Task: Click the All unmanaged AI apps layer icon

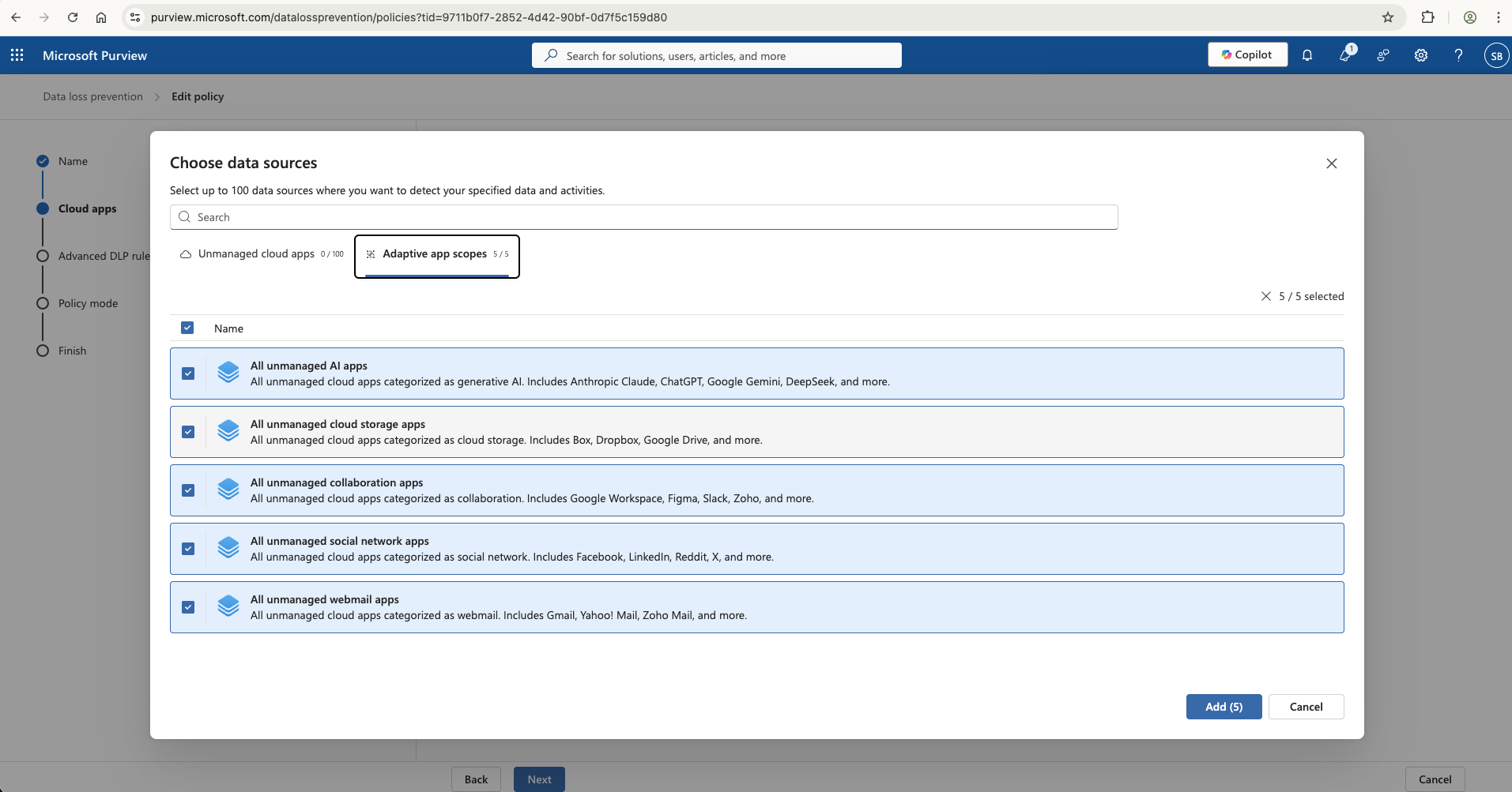Action: click(228, 372)
